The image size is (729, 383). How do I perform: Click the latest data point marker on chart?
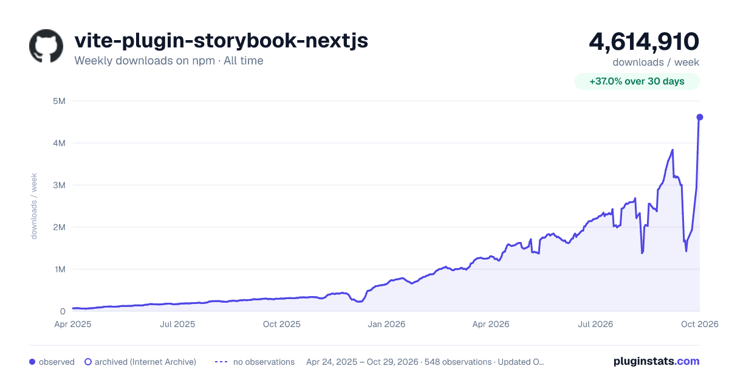[x=700, y=117]
